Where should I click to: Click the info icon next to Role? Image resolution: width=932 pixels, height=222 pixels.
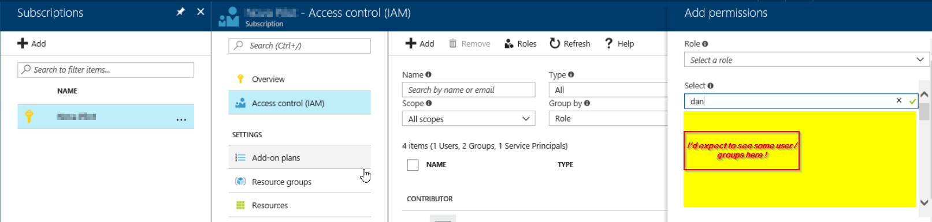pyautogui.click(x=705, y=44)
